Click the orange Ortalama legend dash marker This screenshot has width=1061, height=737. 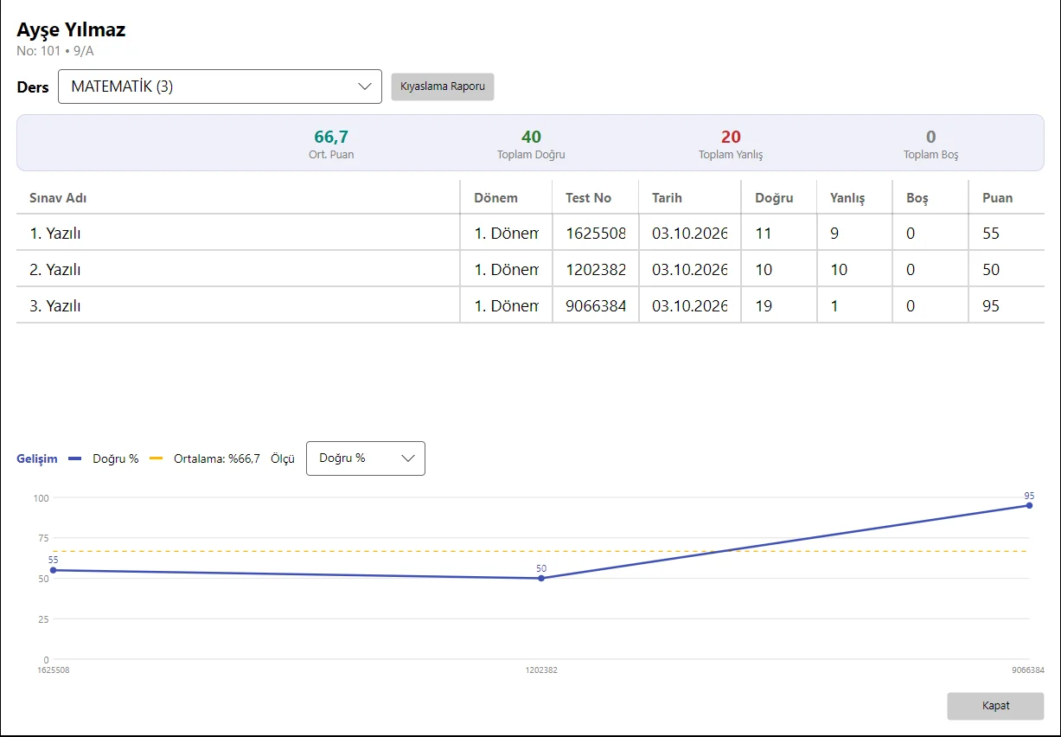156,458
